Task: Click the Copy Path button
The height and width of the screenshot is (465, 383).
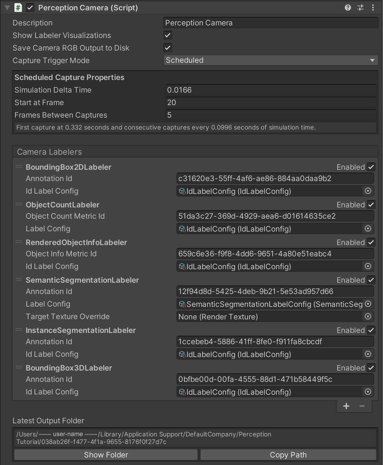Action: (288, 455)
